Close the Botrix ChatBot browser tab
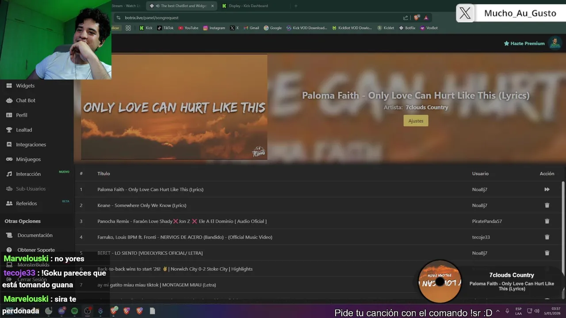Viewport: 566px width, 318px height. (212, 6)
